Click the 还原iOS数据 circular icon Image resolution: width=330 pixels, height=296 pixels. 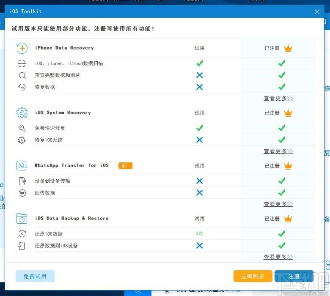22,234
